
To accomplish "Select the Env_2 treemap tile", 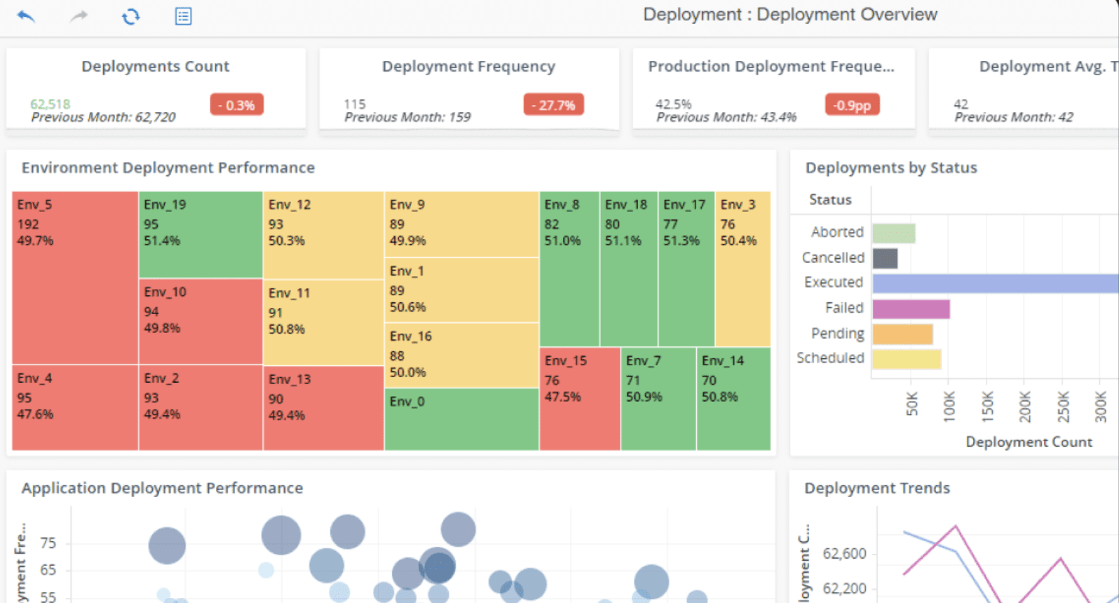I will tap(201, 407).
